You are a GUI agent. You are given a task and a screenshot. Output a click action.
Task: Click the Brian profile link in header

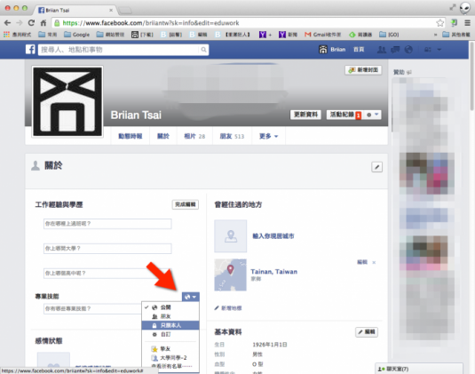coord(332,50)
